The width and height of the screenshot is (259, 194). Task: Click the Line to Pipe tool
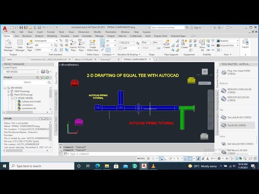[73, 46]
